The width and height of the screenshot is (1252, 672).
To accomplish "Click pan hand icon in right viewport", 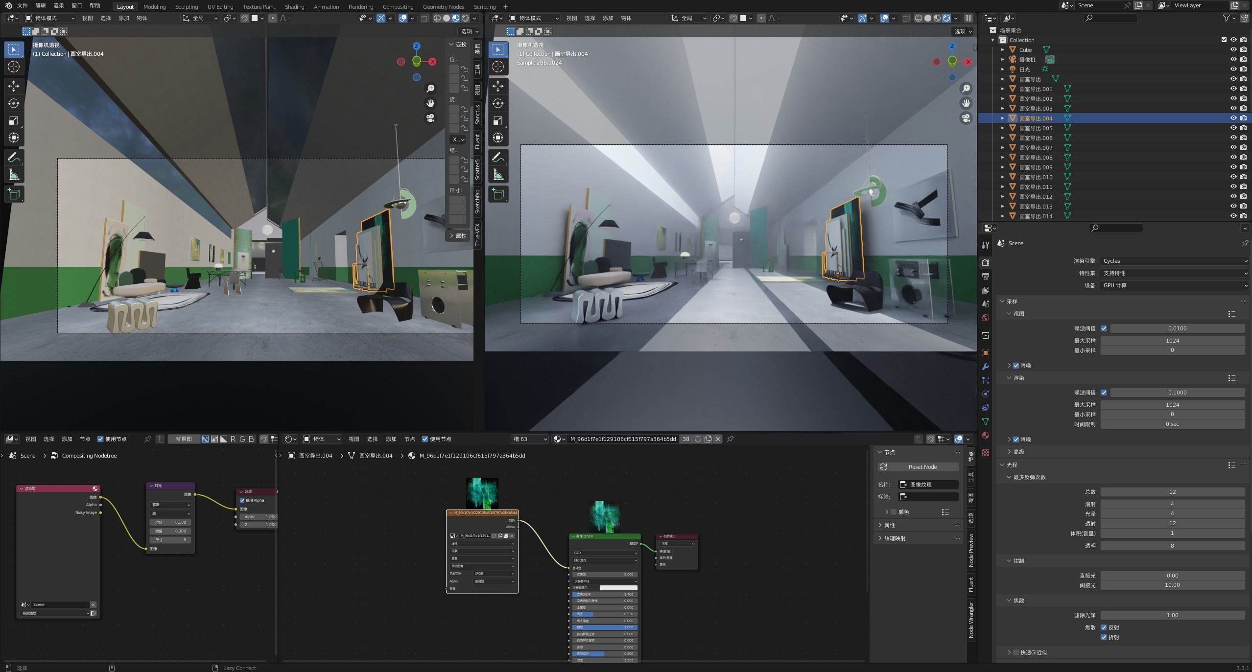I will pos(966,103).
